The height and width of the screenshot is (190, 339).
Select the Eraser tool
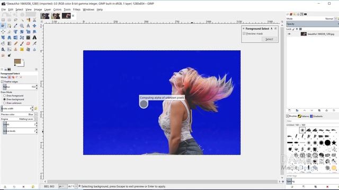point(28,43)
